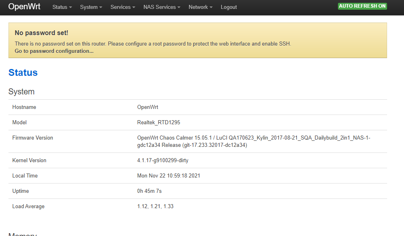Click the Load Average values
404x236 pixels.
(155, 206)
